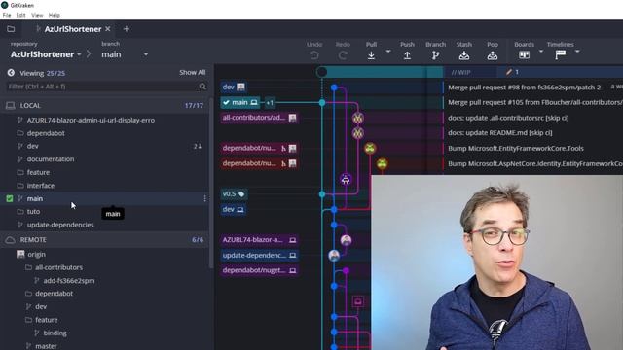Click the AZURL74-blazor-a... branch label in graph
This screenshot has height=350, width=623.
(x=260, y=240)
